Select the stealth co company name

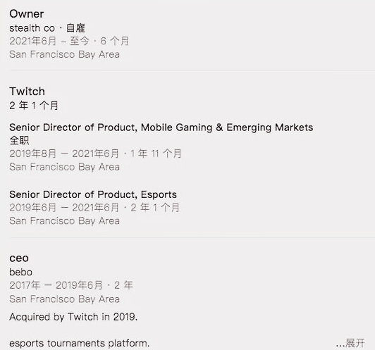[x=32, y=28]
